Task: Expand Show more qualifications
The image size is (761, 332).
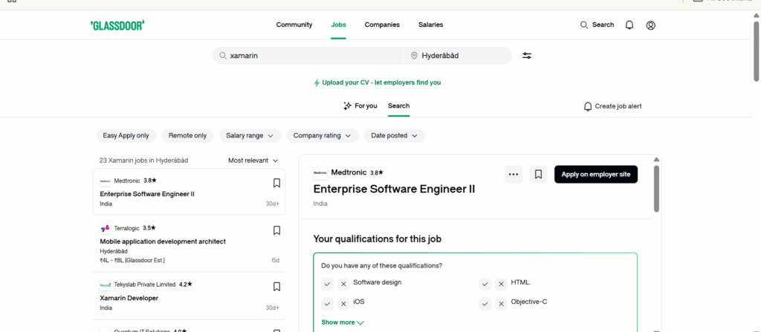Action: pyautogui.click(x=343, y=322)
